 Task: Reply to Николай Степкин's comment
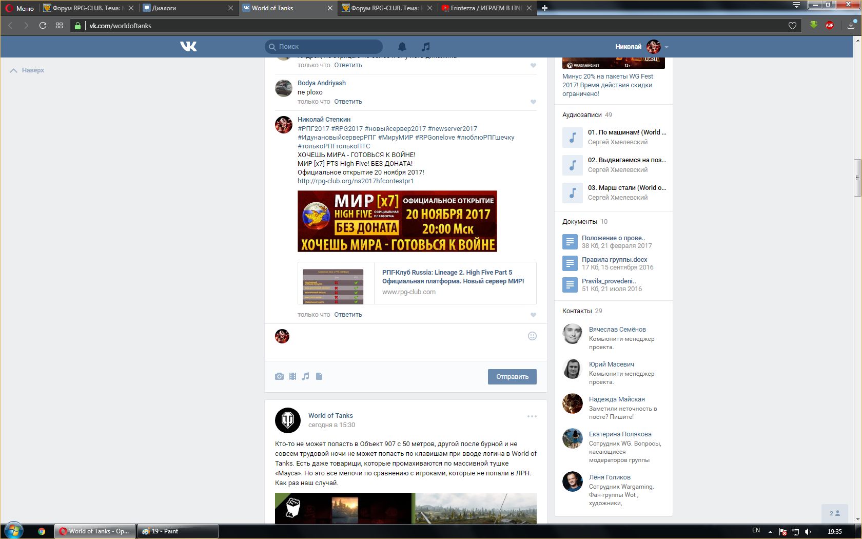click(x=348, y=315)
